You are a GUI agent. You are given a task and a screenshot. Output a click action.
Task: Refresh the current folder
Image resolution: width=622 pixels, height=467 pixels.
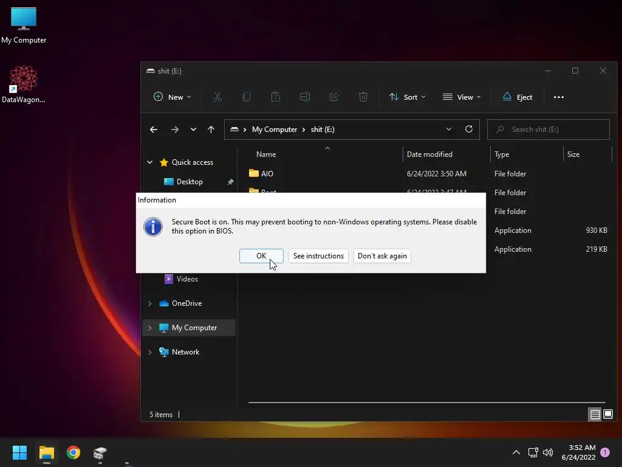point(469,129)
